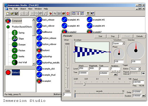Click the Cut scissors toolbar icon
This screenshot has width=148, height=106.
pos(32,14)
